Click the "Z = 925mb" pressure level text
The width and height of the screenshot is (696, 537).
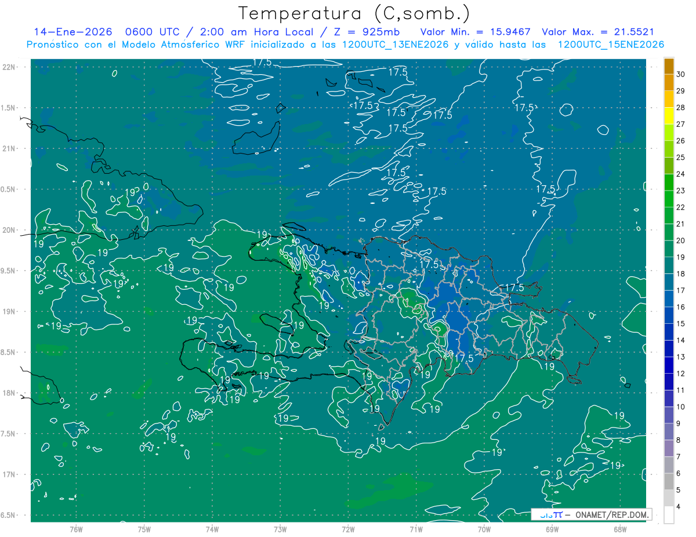pos(368,32)
